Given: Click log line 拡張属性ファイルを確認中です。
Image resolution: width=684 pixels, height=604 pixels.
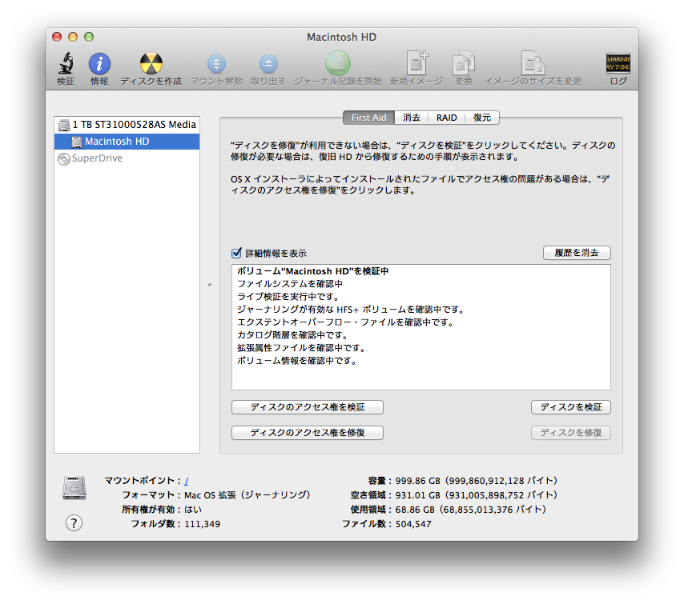Looking at the screenshot, I should 301,348.
